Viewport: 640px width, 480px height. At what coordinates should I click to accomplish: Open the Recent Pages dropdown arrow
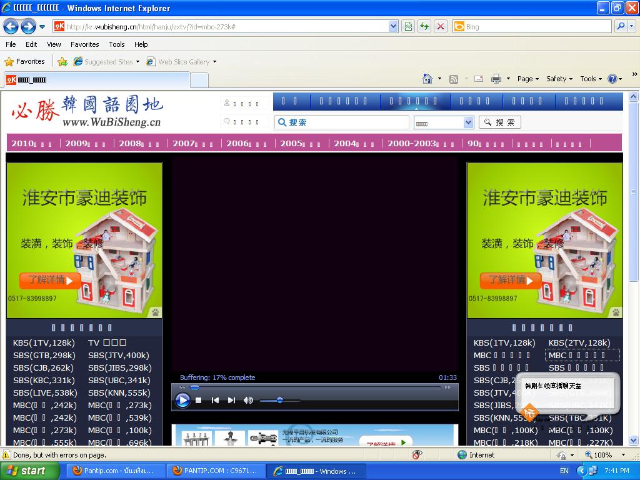[x=42, y=27]
